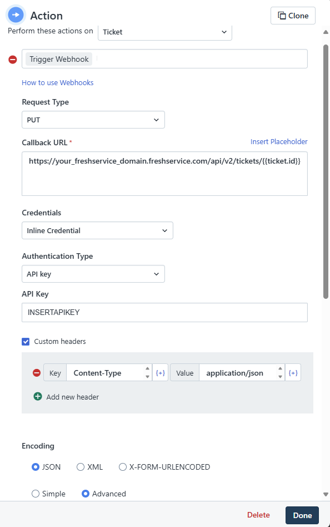Screen dimensions: 330x527
Task: Choose X-FORM-URLENCODED encoding
Action: [123, 467]
